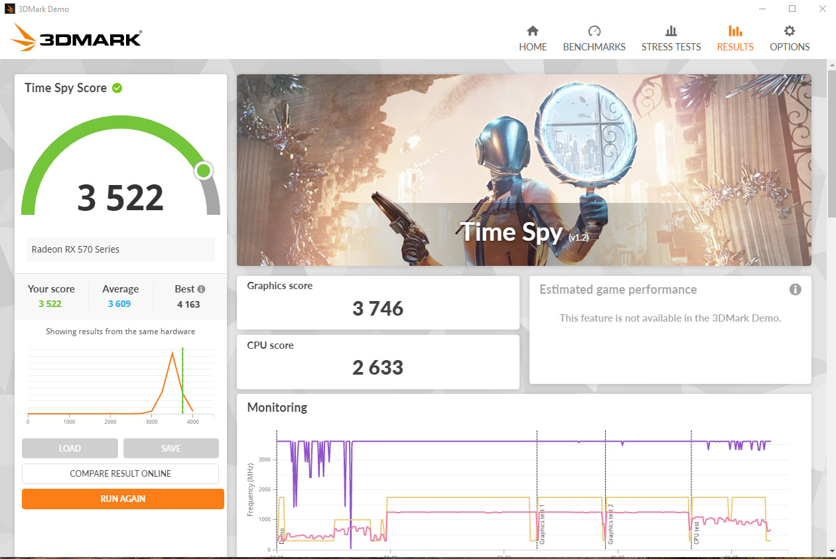This screenshot has height=559, width=836.
Task: Go to the HOME tab
Action: [533, 38]
